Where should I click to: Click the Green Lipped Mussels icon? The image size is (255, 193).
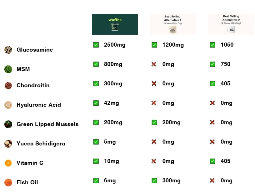8,124
